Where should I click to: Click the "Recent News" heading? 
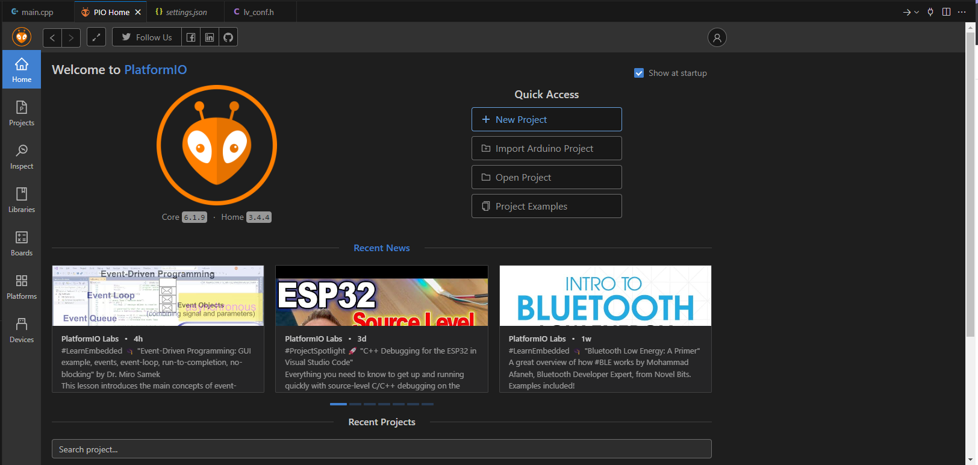point(382,248)
